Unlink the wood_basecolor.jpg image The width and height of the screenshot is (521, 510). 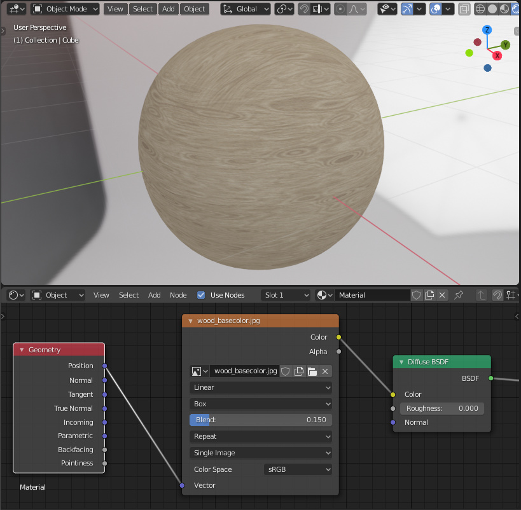point(325,371)
